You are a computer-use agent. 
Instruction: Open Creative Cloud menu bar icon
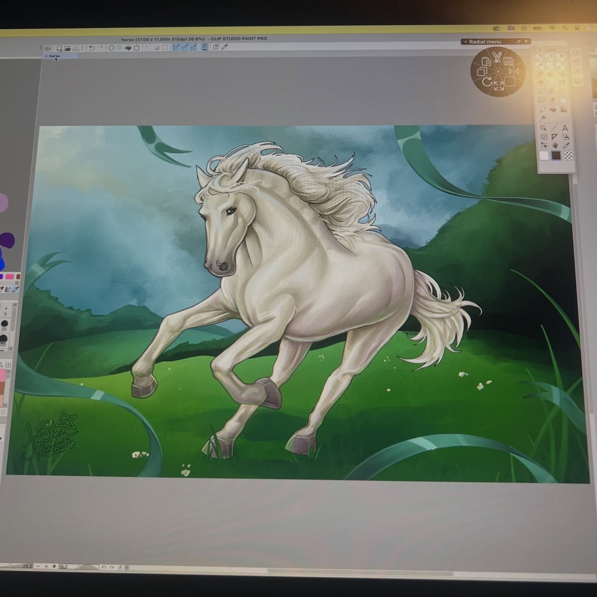497,28
